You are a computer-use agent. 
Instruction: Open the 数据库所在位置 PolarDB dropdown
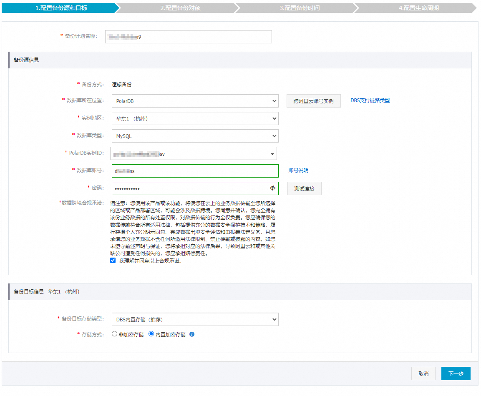[x=195, y=101]
